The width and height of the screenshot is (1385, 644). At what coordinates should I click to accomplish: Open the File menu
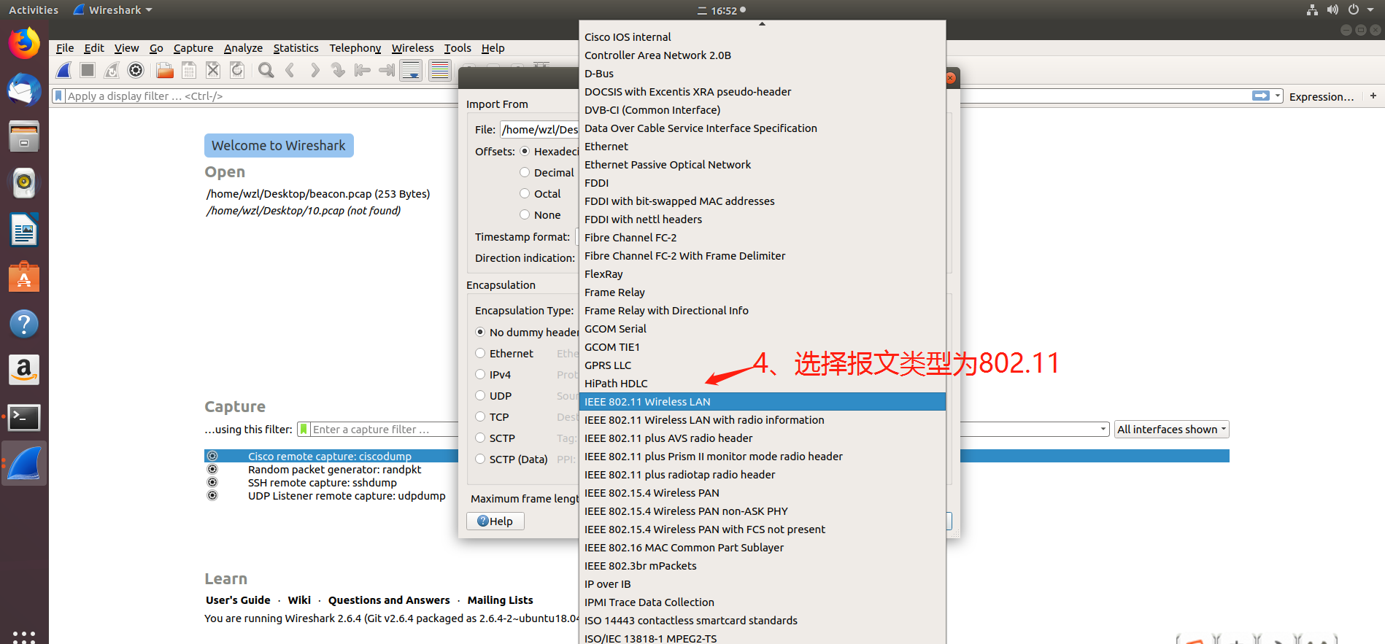[x=65, y=48]
